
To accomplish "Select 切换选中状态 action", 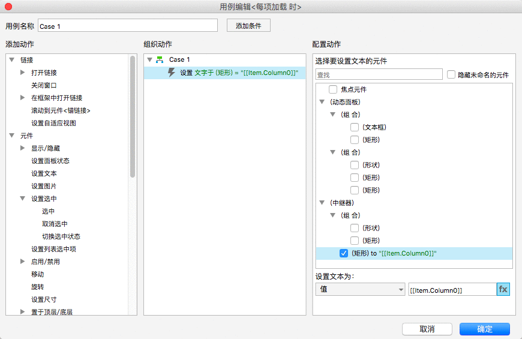I will click(x=61, y=236).
